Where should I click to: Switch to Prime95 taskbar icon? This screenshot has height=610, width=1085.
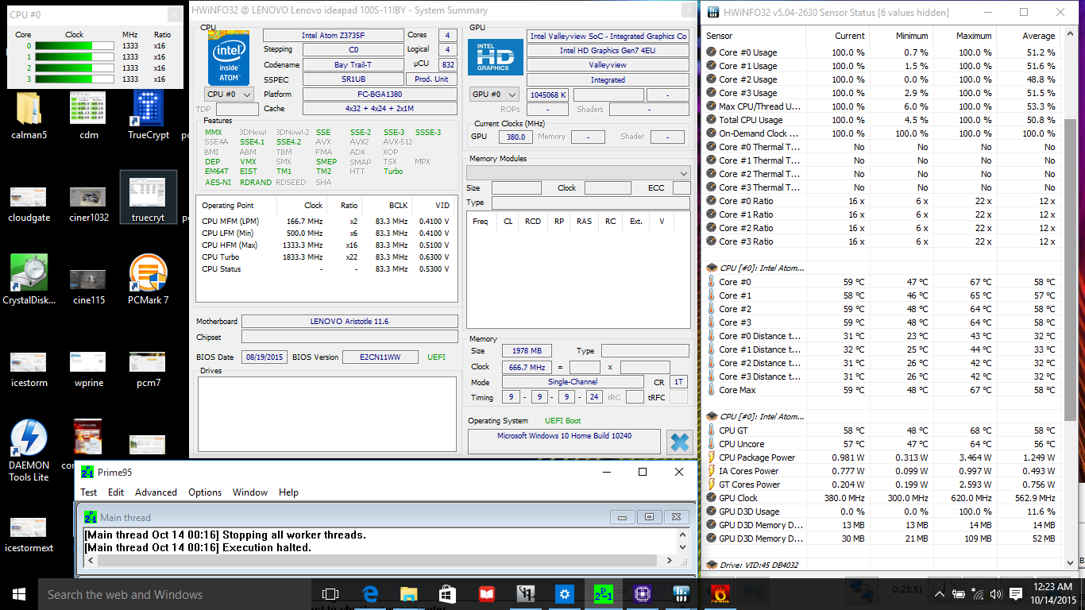604,593
